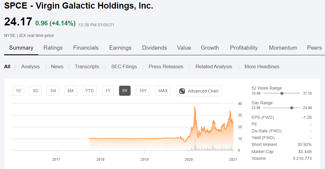
Task: Click the 2018 label on chart axis
Action: tap(100, 160)
